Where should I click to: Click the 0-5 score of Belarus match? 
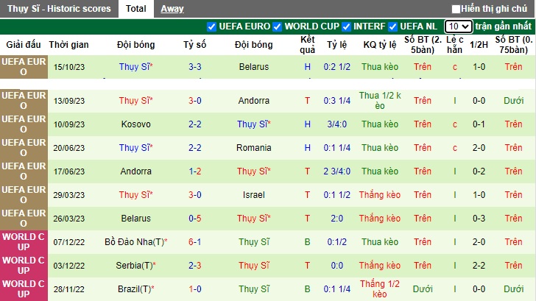195,219
